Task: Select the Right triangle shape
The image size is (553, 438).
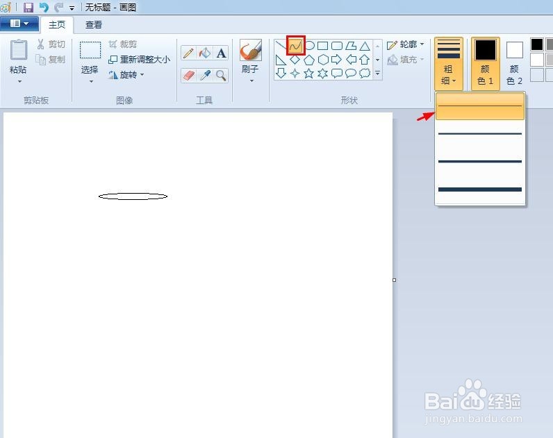Action: pos(281,60)
